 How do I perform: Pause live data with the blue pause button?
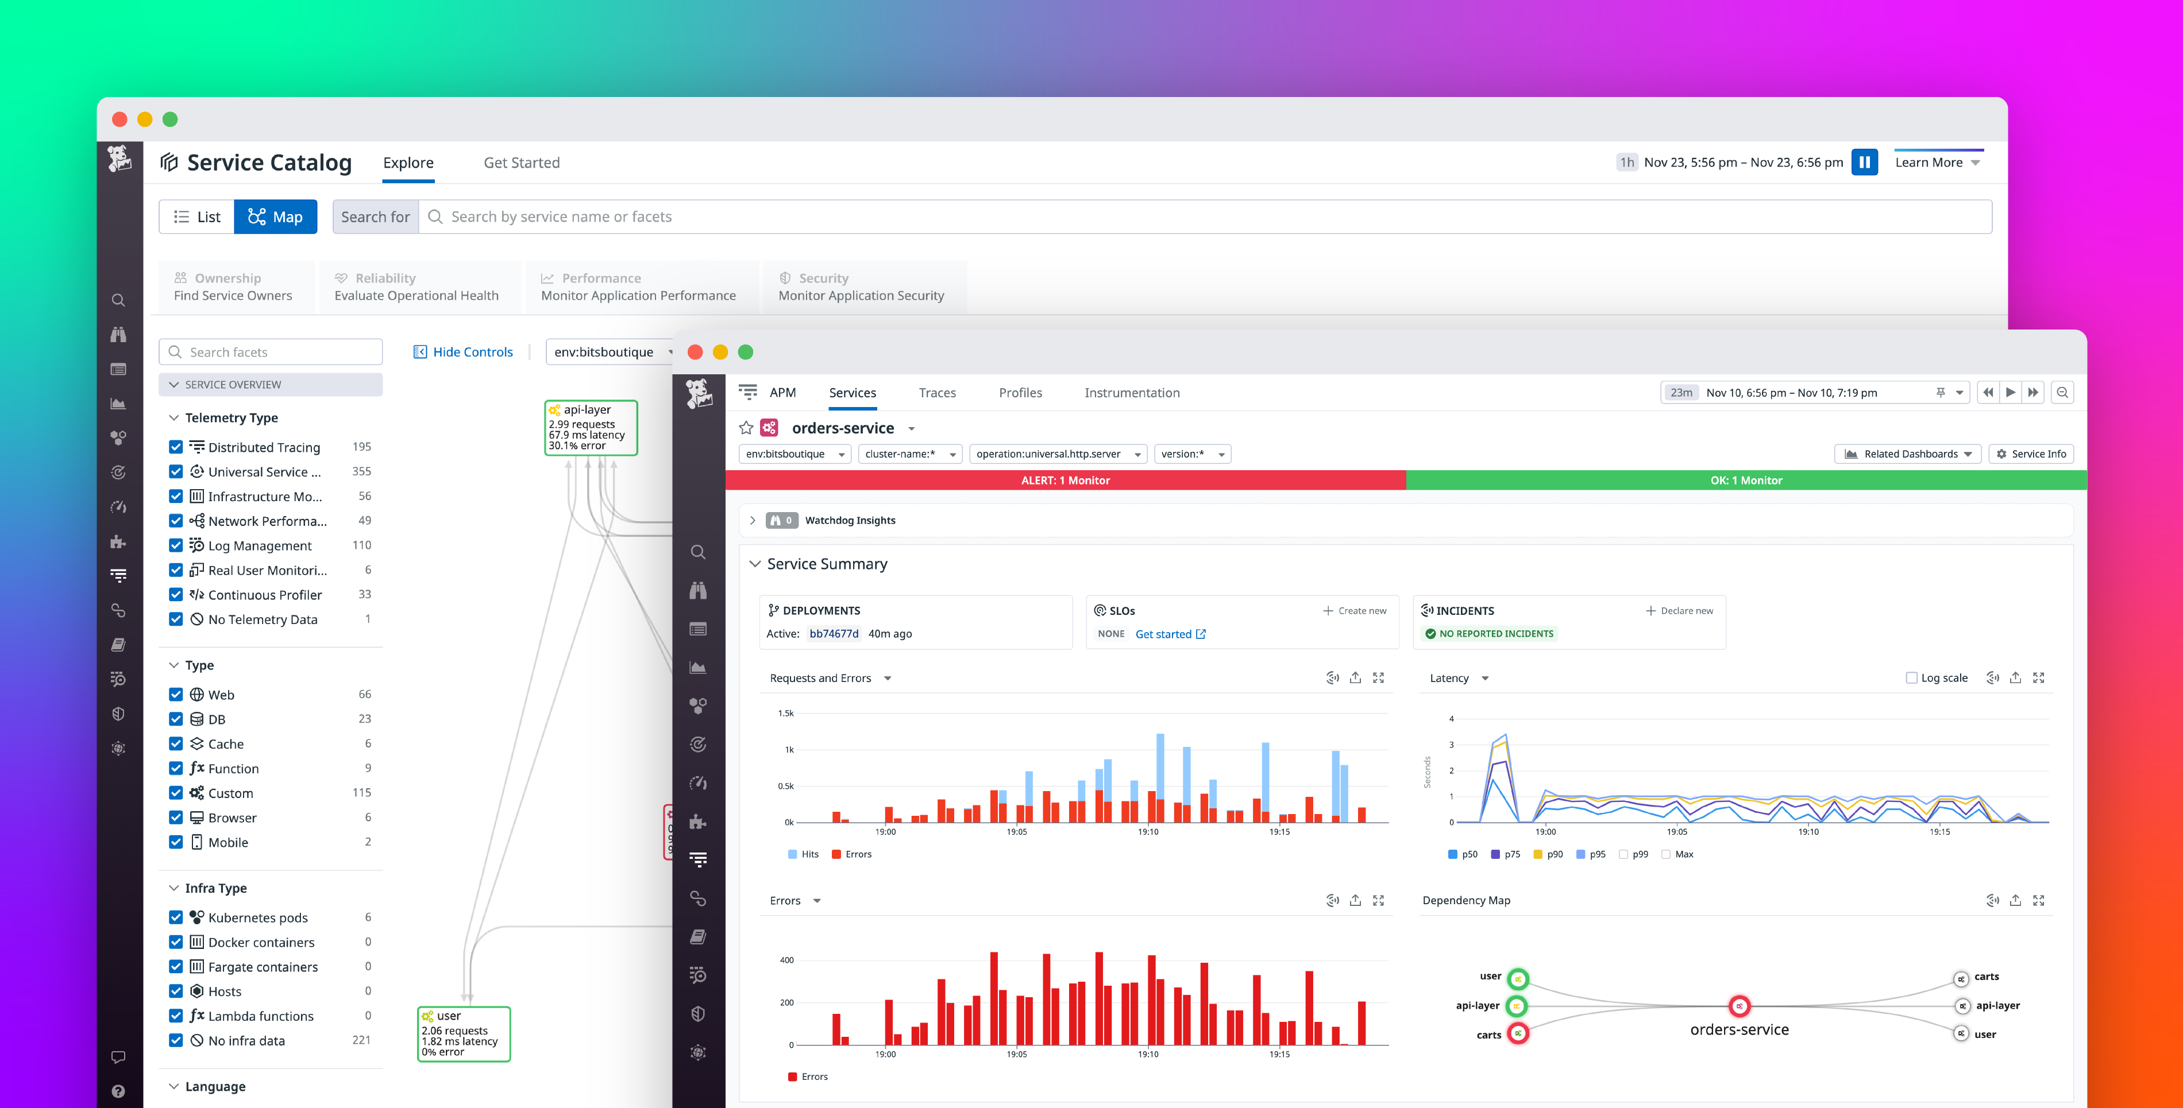tap(1864, 162)
